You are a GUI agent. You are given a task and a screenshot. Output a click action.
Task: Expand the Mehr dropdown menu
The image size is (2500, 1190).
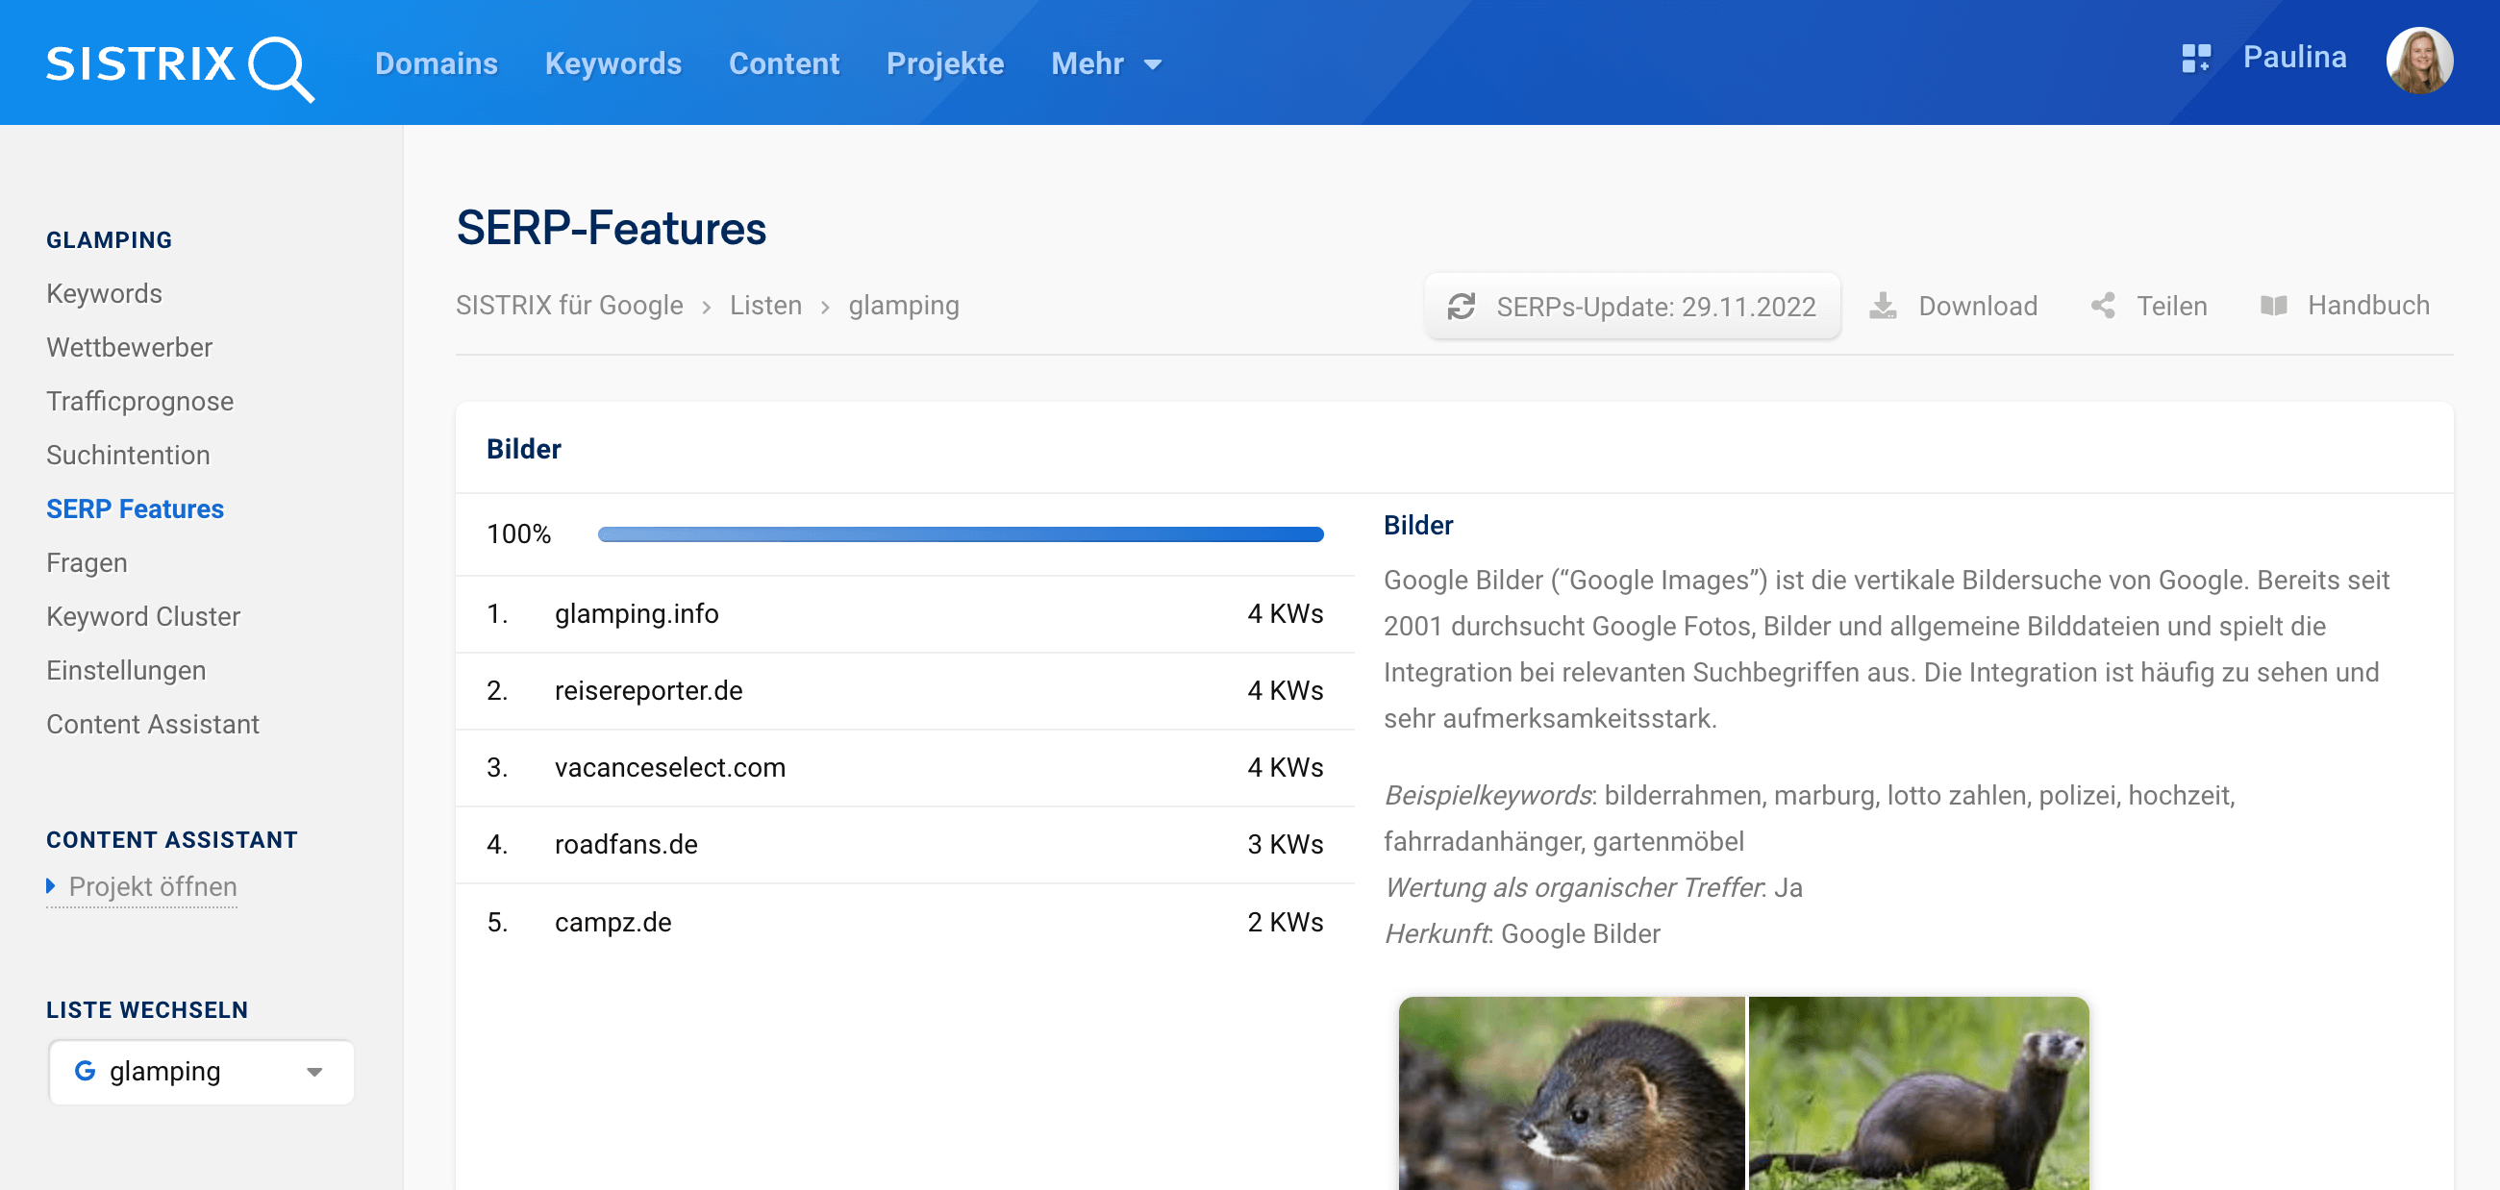(x=1105, y=62)
